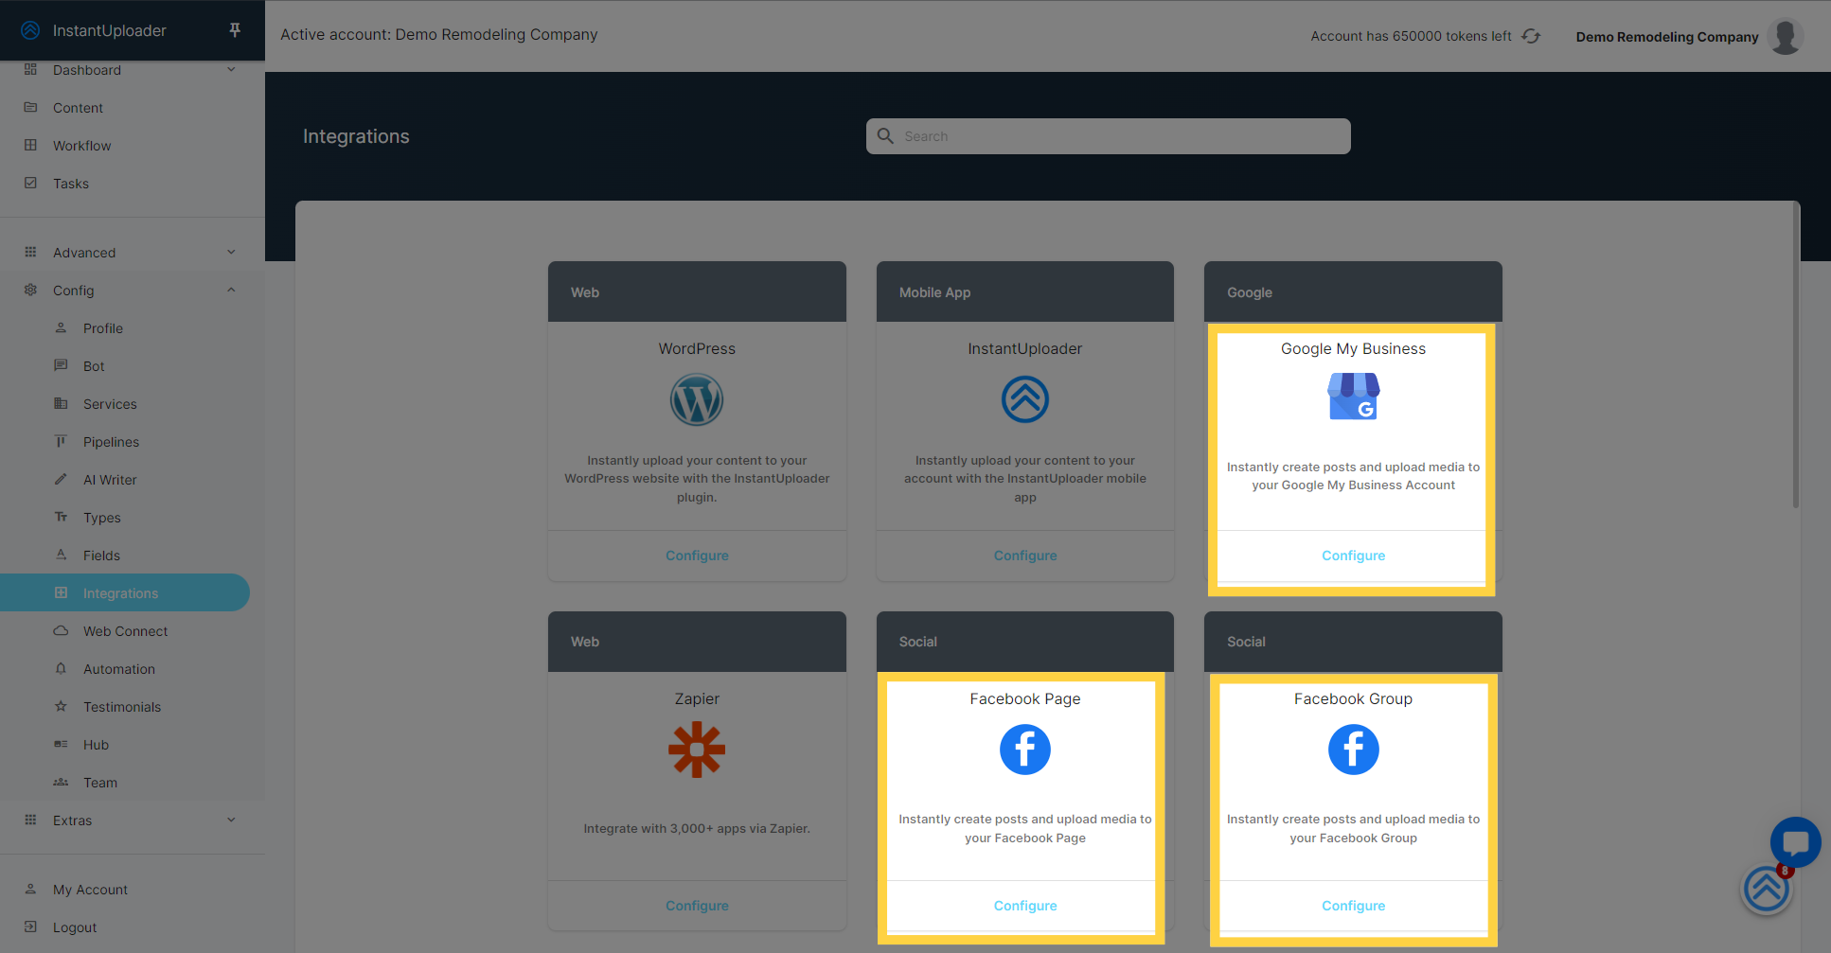1831x953 pixels.
Task: Click the Testimonials star icon
Action: (61, 706)
